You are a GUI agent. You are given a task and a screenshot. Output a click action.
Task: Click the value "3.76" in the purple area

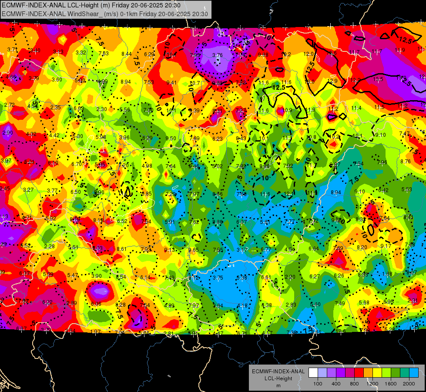pyautogui.click(x=217, y=55)
